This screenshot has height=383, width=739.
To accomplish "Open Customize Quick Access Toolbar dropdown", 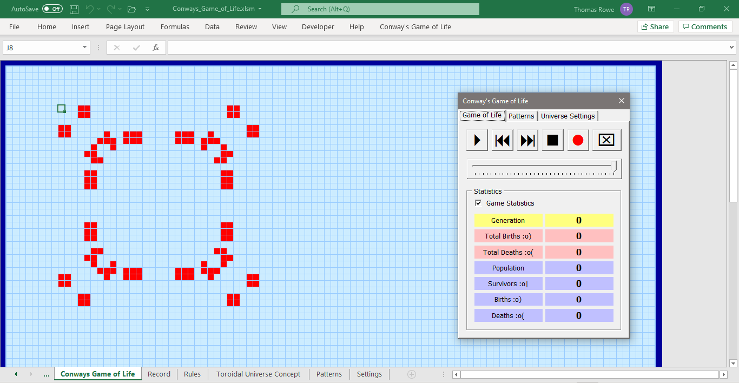I will (x=148, y=9).
